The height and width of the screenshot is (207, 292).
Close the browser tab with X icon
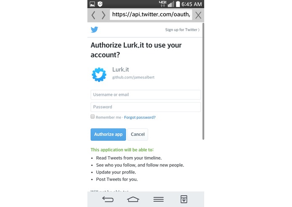point(198,15)
